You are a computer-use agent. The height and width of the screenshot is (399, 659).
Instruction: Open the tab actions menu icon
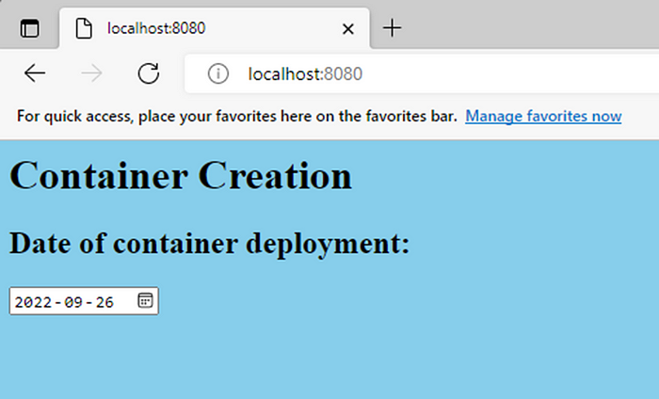29,28
